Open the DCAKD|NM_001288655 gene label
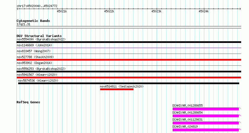Viewport: 249px width, 133px height. (x=187, y=106)
